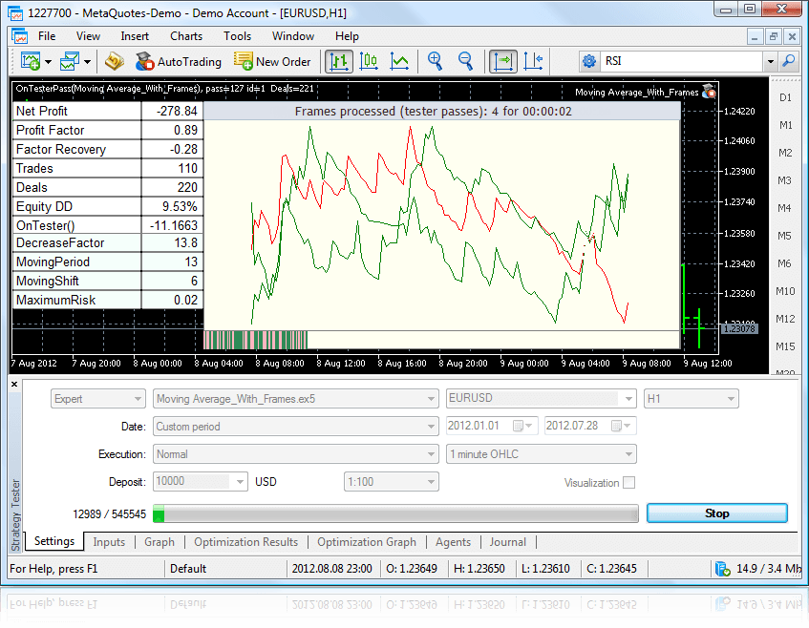
Task: Click the New Chart toolbar icon
Action: point(31,61)
